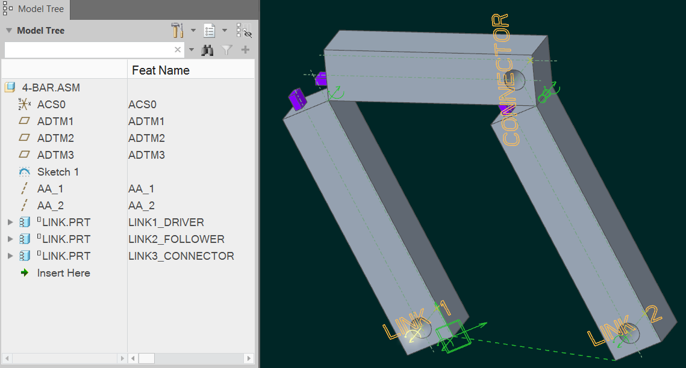This screenshot has width=686, height=368.
Task: Collapse the Model Tree panel header
Action: 8,30
